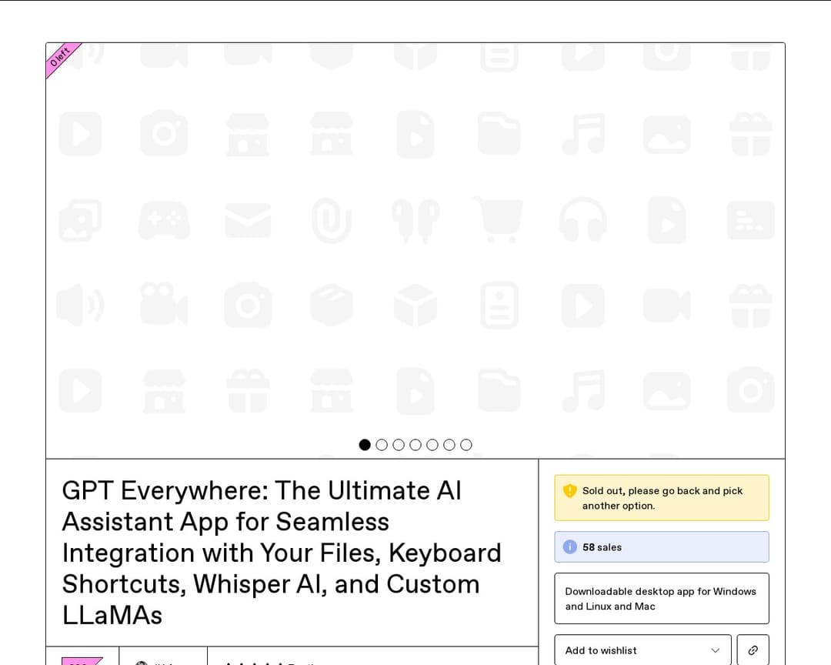Click the GPT Everywhere product title

coord(282,553)
